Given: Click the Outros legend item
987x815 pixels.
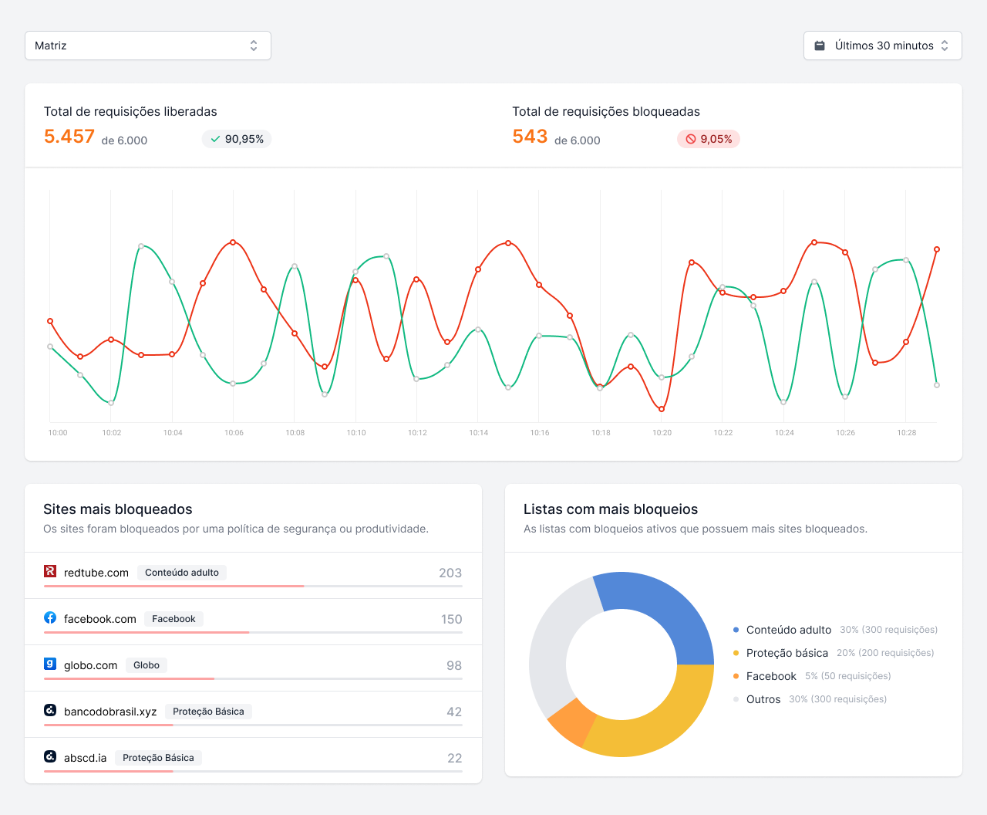Looking at the screenshot, I should coord(763,699).
